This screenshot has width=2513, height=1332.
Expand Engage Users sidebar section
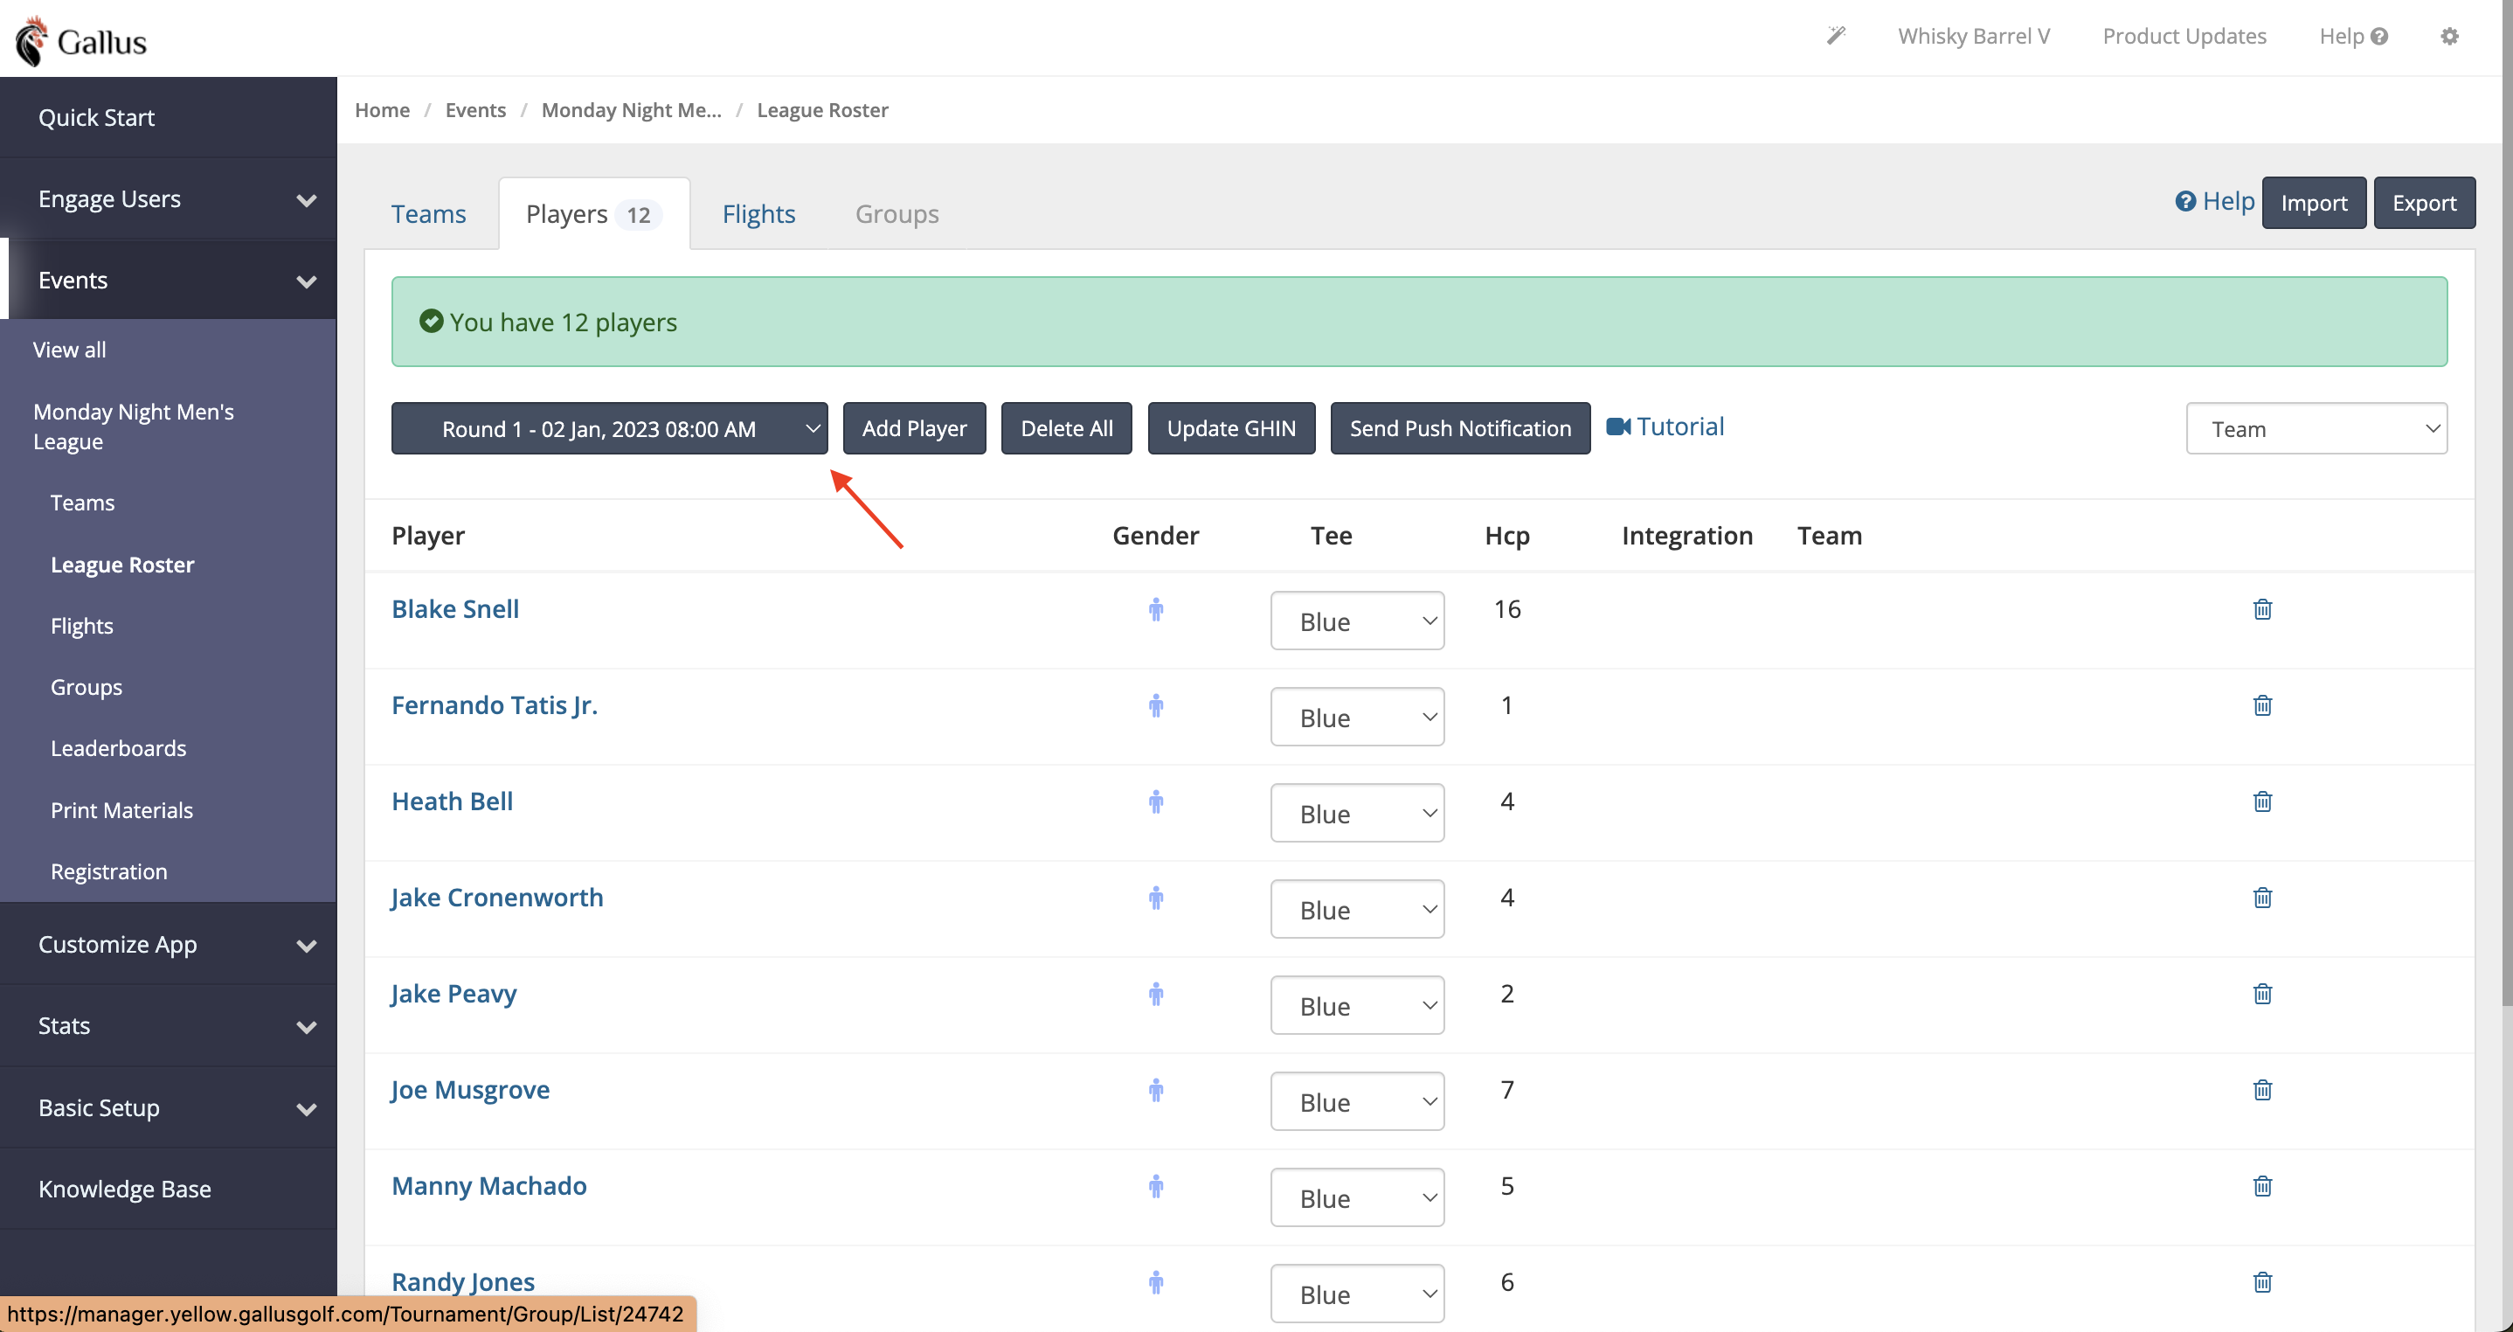(169, 199)
